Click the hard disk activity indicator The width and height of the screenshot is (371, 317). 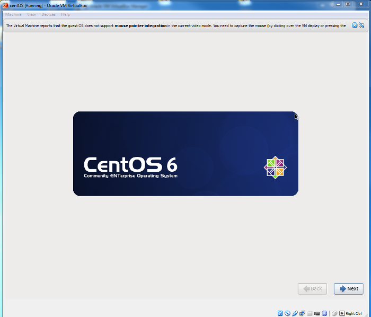click(x=280, y=313)
